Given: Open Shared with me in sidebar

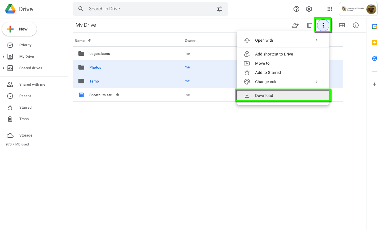Looking at the screenshot, I should [32, 85].
